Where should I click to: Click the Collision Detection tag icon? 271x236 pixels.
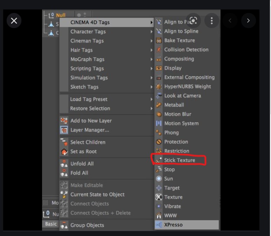pos(159,50)
